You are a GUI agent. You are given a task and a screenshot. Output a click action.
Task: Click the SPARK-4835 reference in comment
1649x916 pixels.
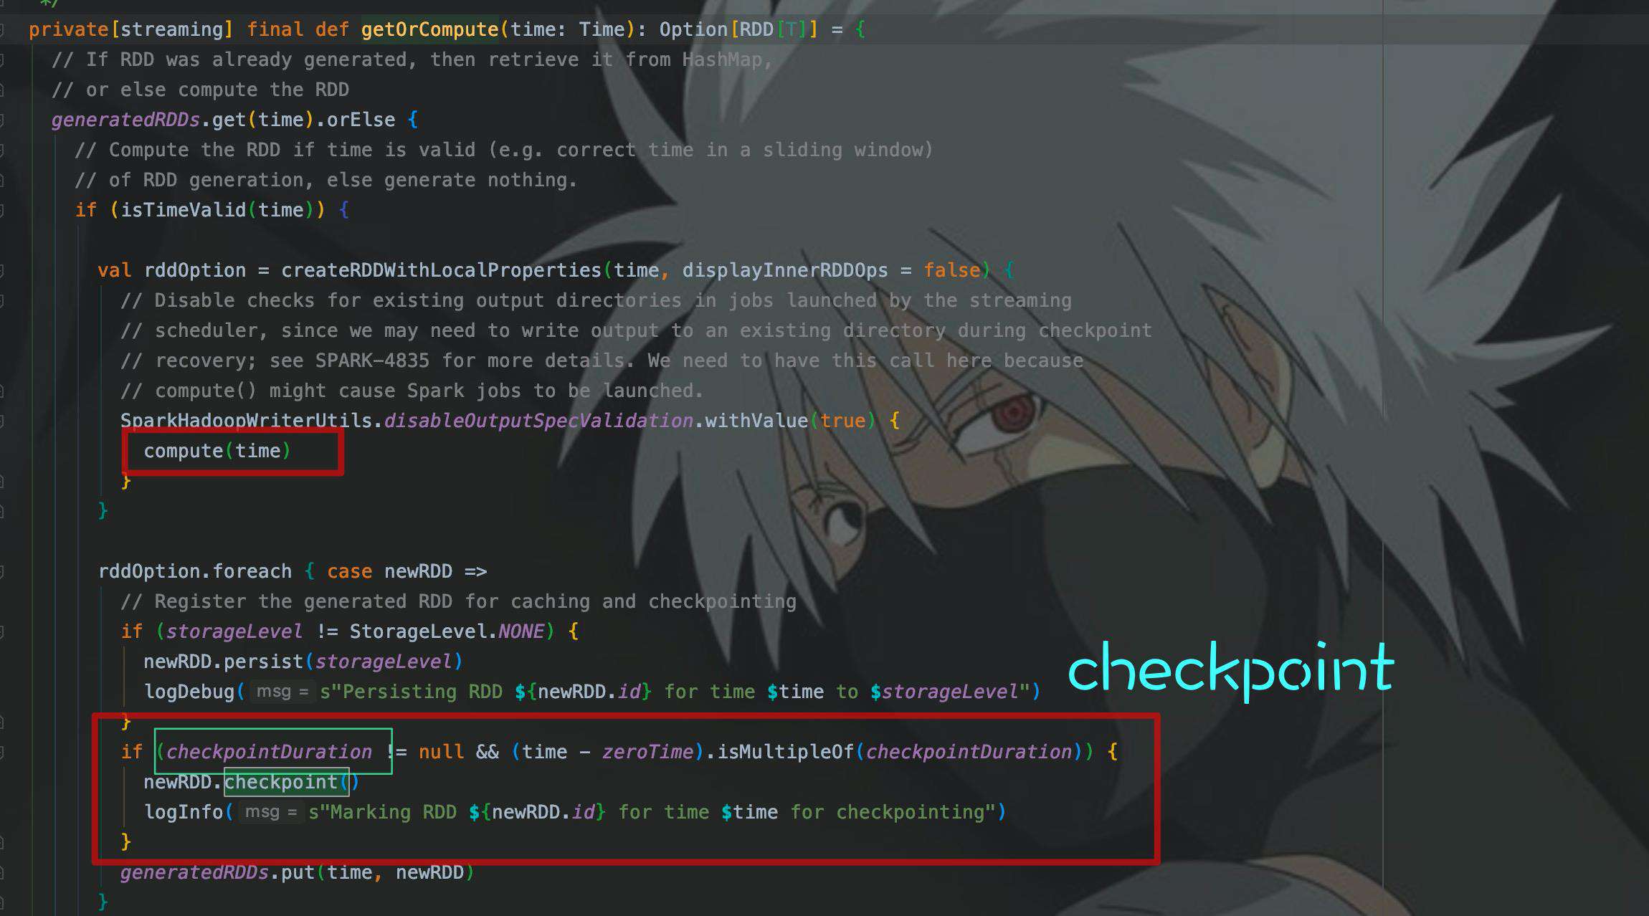coord(372,361)
